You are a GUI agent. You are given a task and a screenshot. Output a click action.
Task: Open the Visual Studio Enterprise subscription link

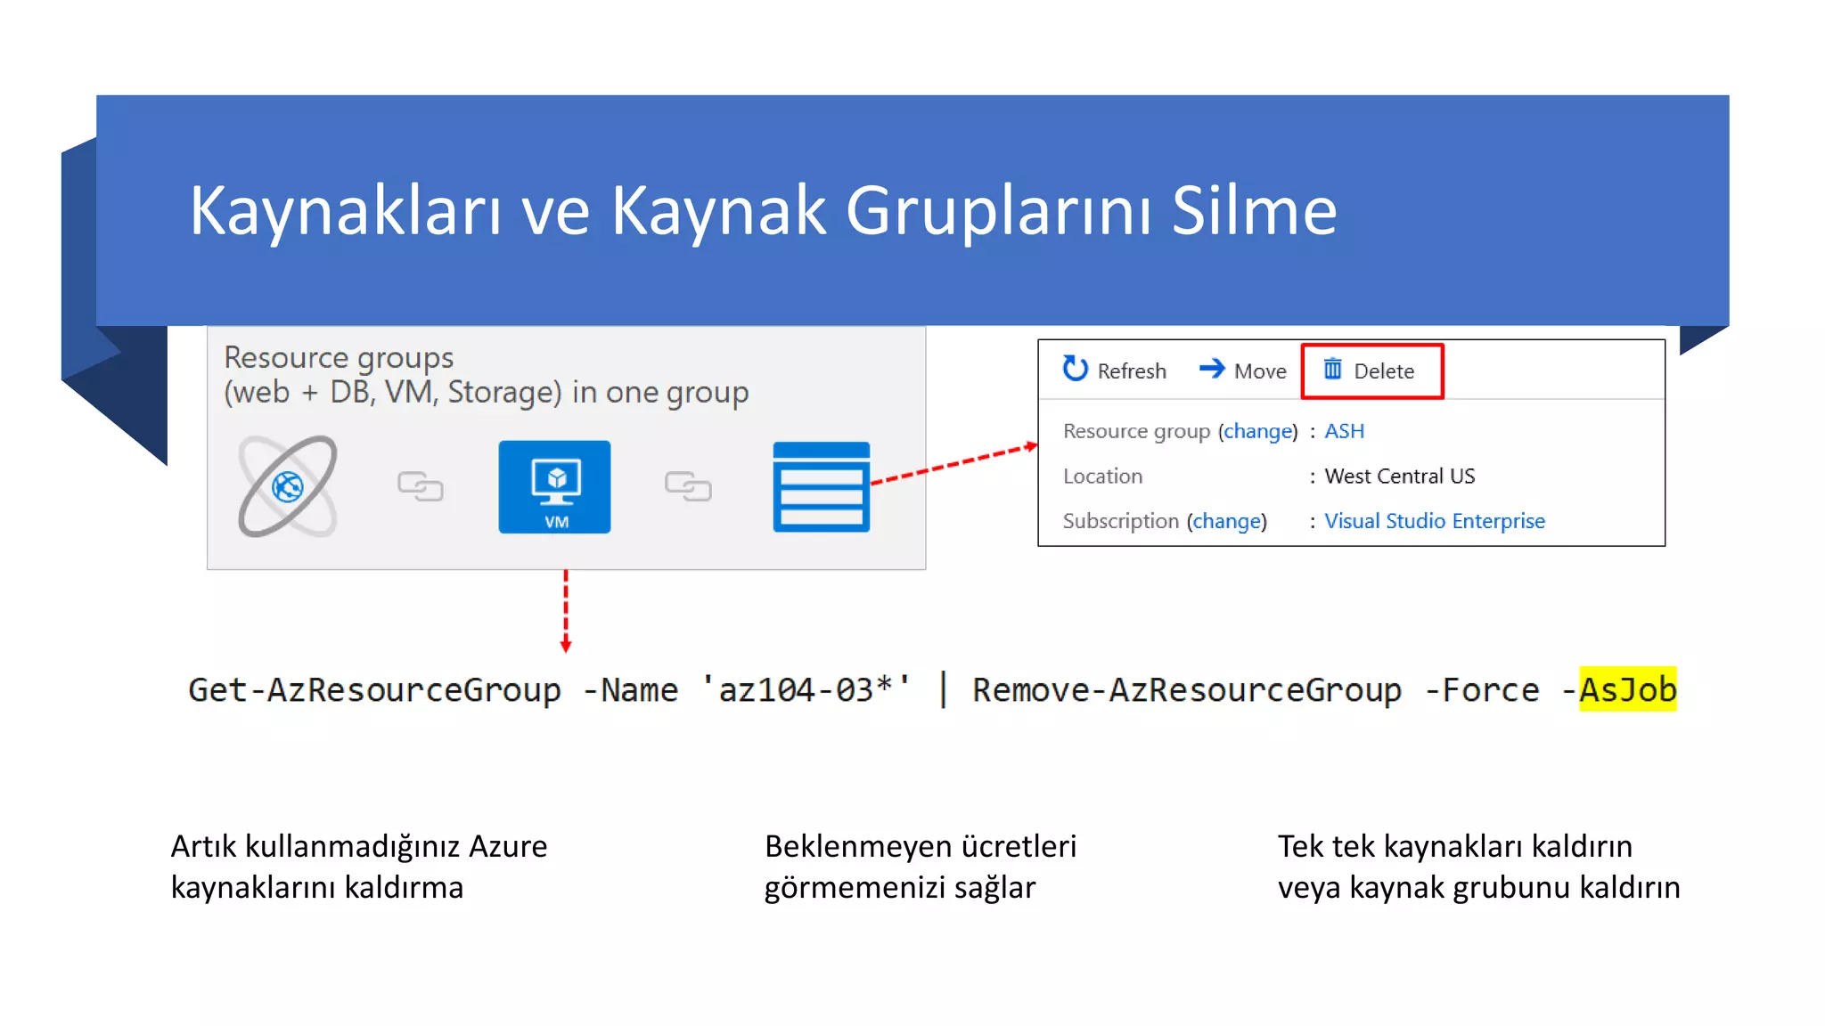1435,521
